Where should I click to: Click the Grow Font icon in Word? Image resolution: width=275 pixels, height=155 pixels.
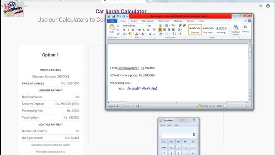150,34
